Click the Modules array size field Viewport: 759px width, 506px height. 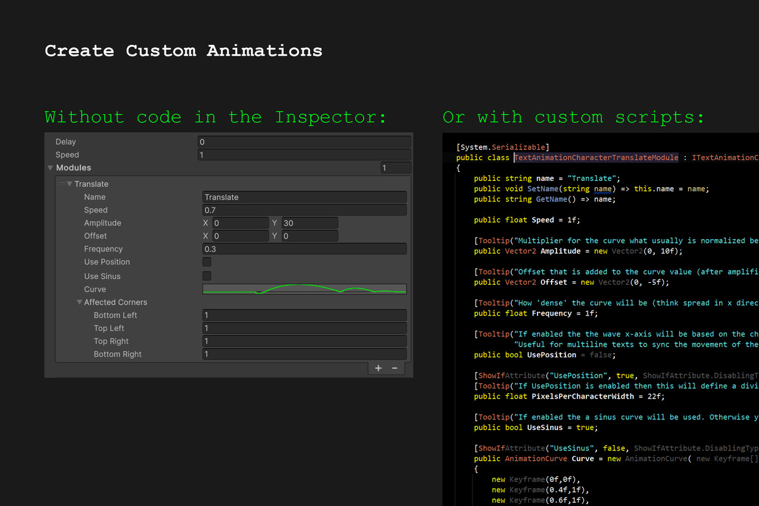tap(396, 168)
